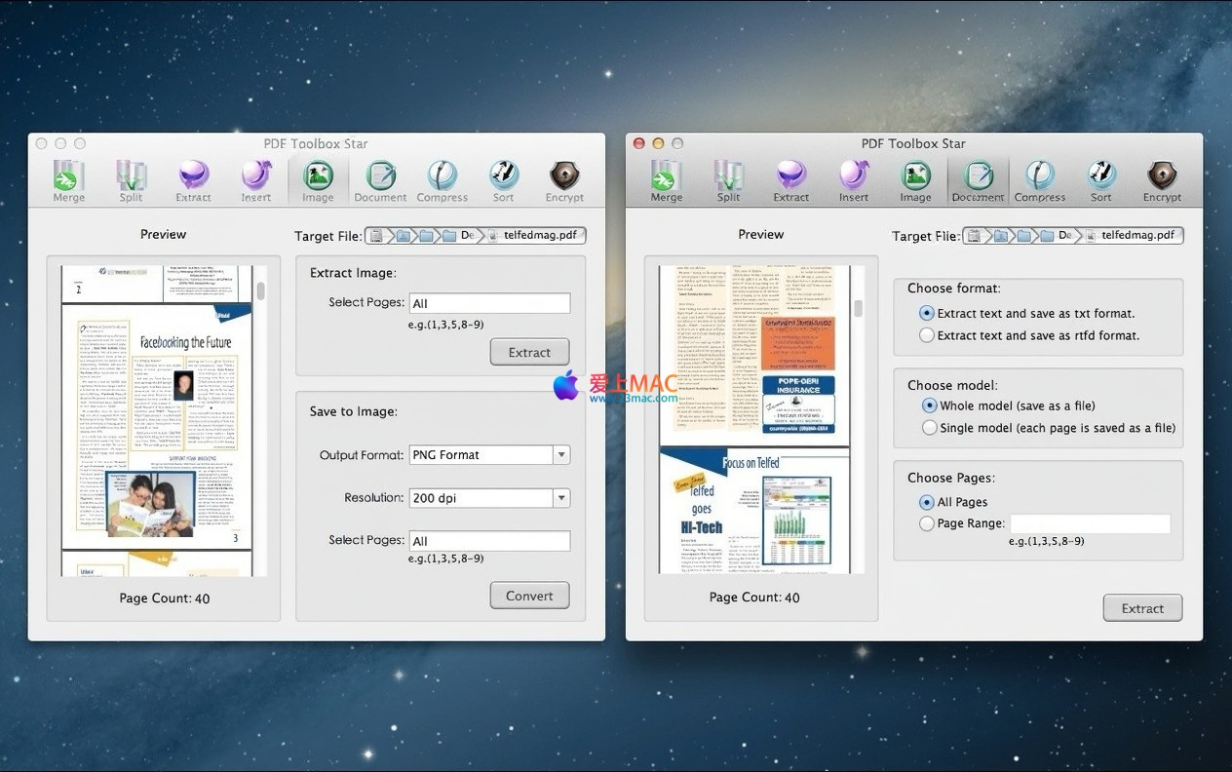The width and height of the screenshot is (1232, 772).
Task: Open Insert tool in the left window
Action: [x=256, y=180]
